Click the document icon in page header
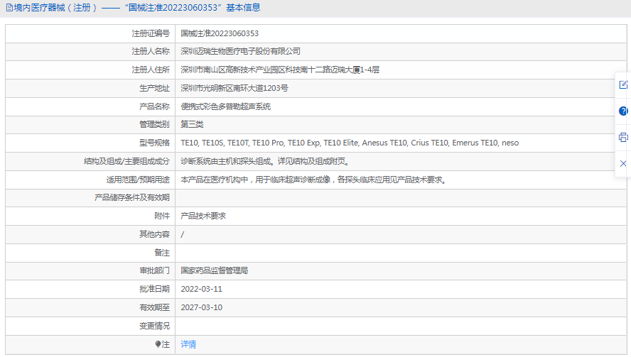The image size is (631, 357). point(9,8)
